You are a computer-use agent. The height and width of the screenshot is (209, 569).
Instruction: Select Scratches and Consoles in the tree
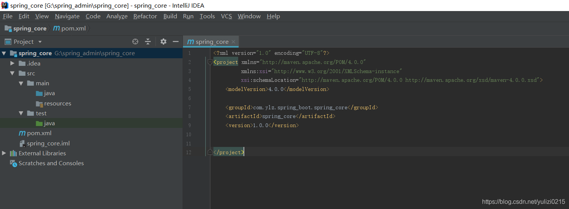pyautogui.click(x=51, y=163)
